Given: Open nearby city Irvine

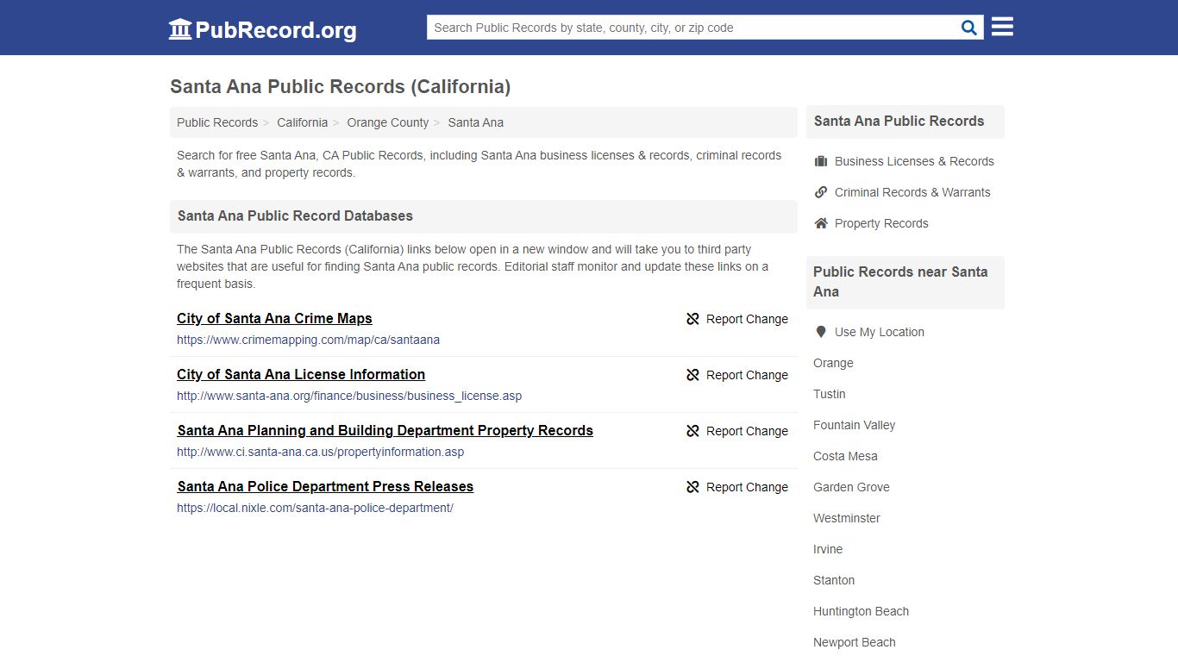Looking at the screenshot, I should tap(828, 549).
